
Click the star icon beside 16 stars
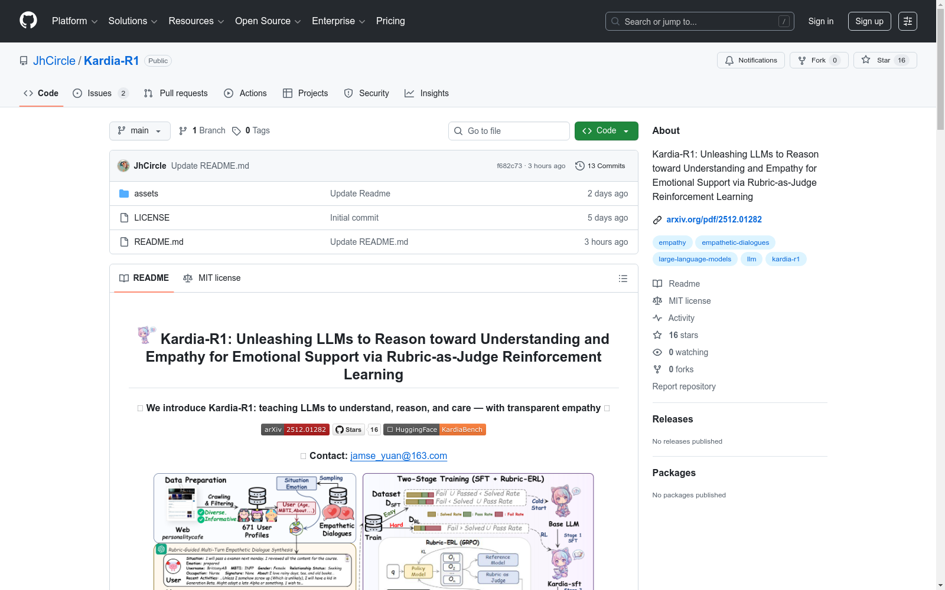(x=657, y=335)
